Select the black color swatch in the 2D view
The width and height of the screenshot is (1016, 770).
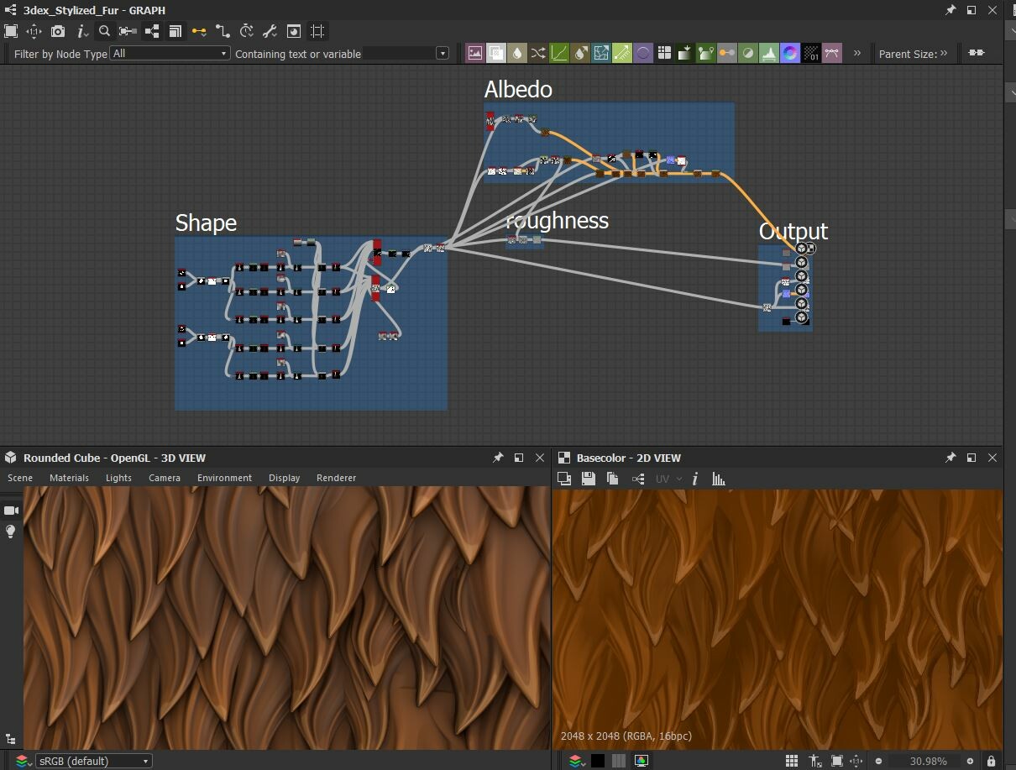[x=600, y=760]
